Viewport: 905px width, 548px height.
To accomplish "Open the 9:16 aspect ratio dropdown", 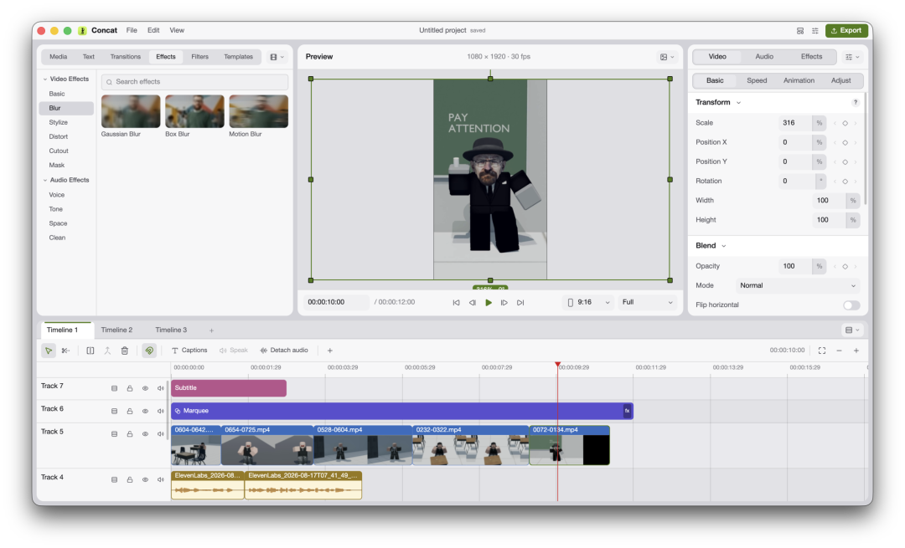I will point(589,303).
